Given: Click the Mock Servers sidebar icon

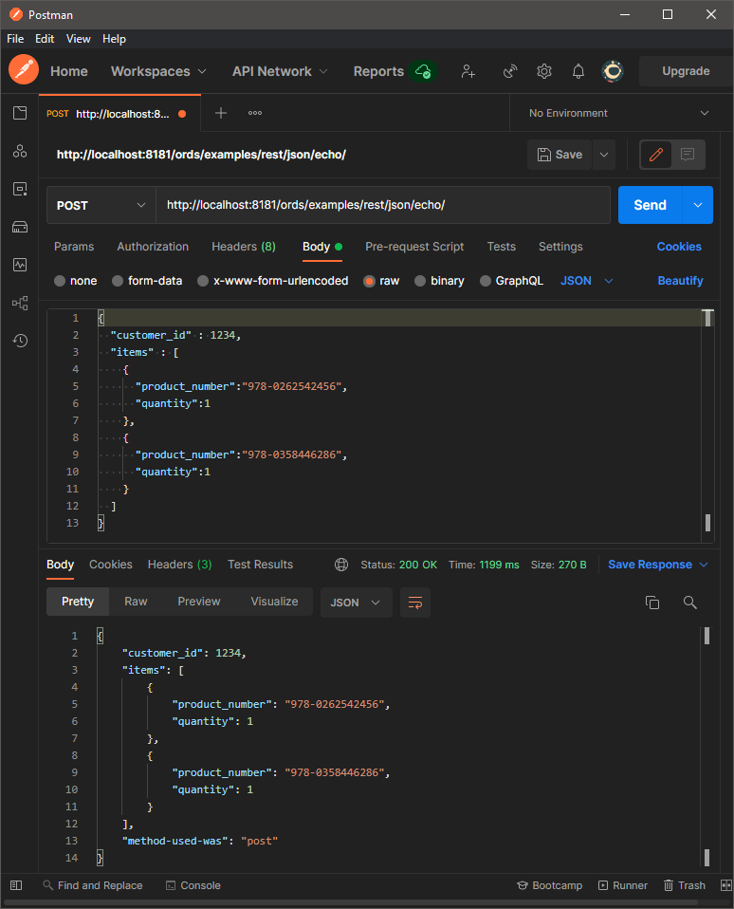Looking at the screenshot, I should coord(20,227).
